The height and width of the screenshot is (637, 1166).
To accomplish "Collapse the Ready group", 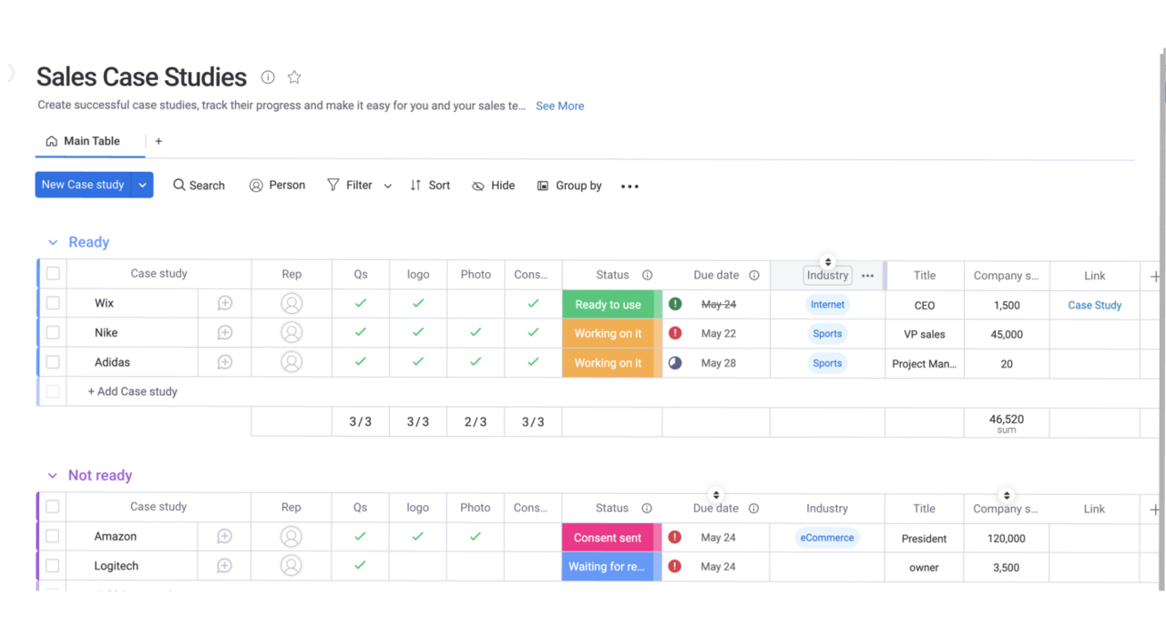I will pyautogui.click(x=52, y=243).
